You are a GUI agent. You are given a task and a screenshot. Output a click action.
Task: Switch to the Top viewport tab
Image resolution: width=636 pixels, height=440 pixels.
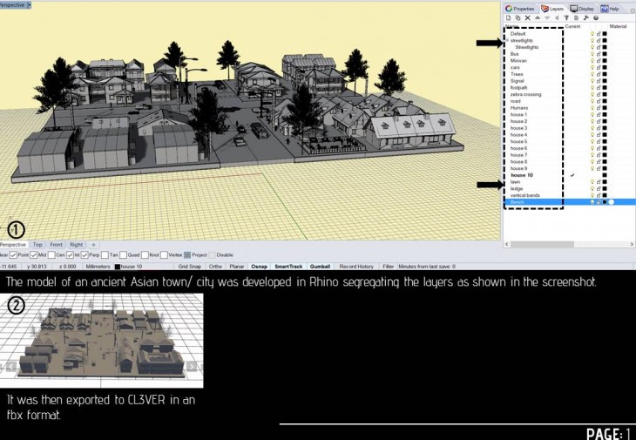[37, 245]
